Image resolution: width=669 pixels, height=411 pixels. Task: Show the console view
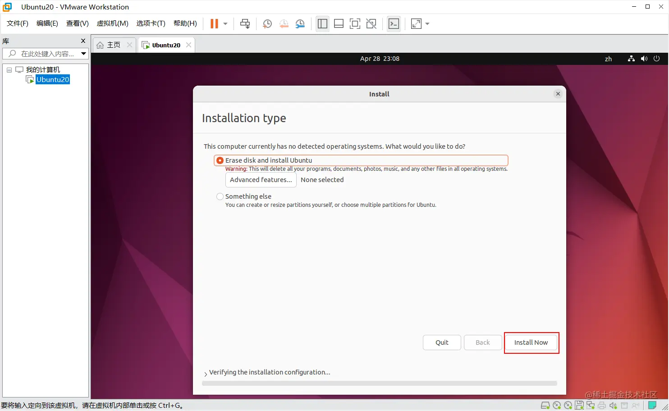pos(394,24)
